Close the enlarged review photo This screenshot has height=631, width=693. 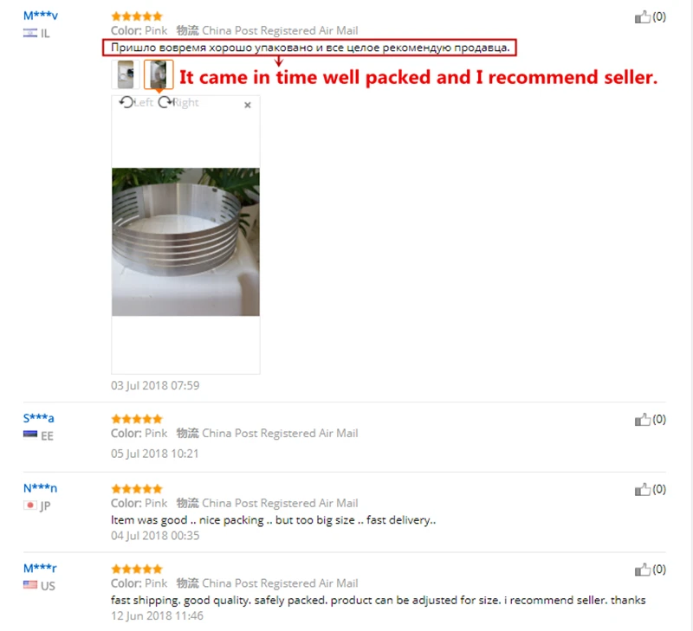point(248,105)
